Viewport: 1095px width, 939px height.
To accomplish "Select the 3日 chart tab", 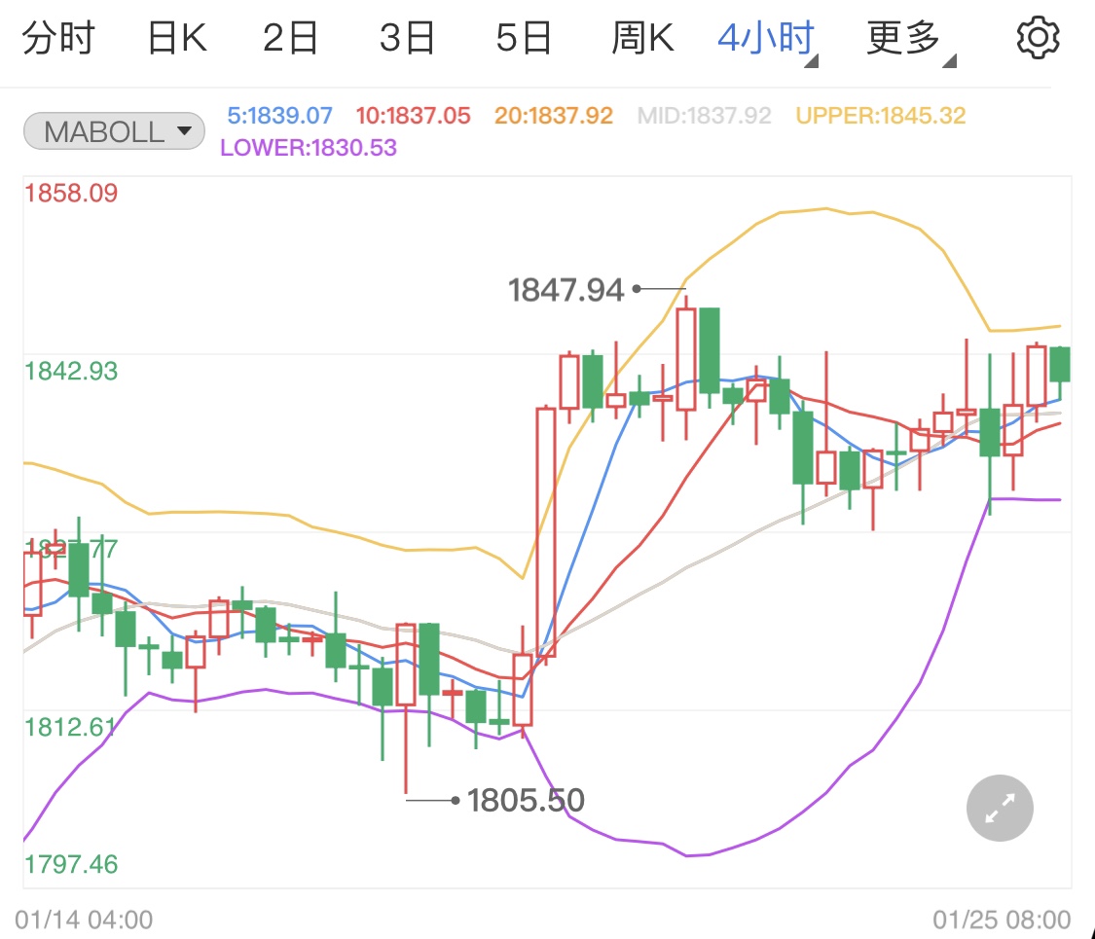I will 407,38.
